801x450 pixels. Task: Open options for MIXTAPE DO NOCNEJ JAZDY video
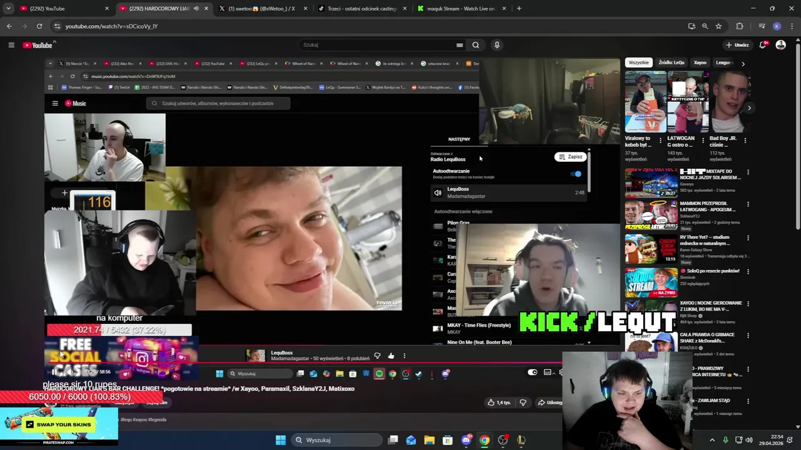click(x=748, y=172)
